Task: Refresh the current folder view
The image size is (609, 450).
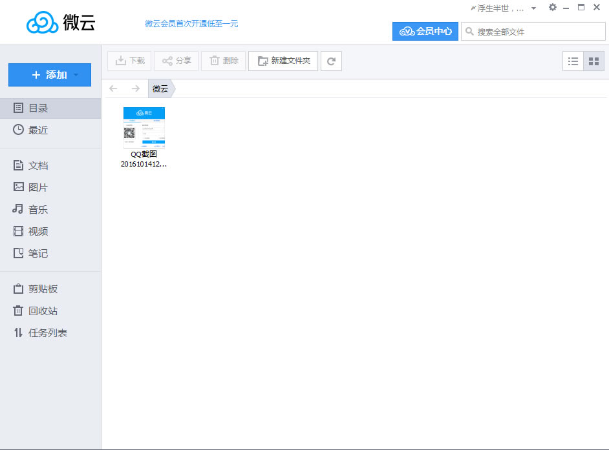Action: click(331, 61)
